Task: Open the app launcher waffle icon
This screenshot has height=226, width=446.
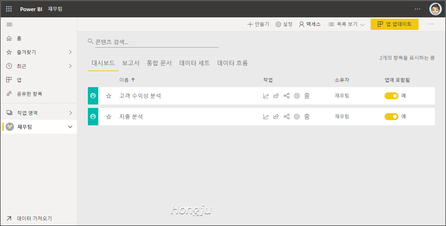Action: coord(9,9)
